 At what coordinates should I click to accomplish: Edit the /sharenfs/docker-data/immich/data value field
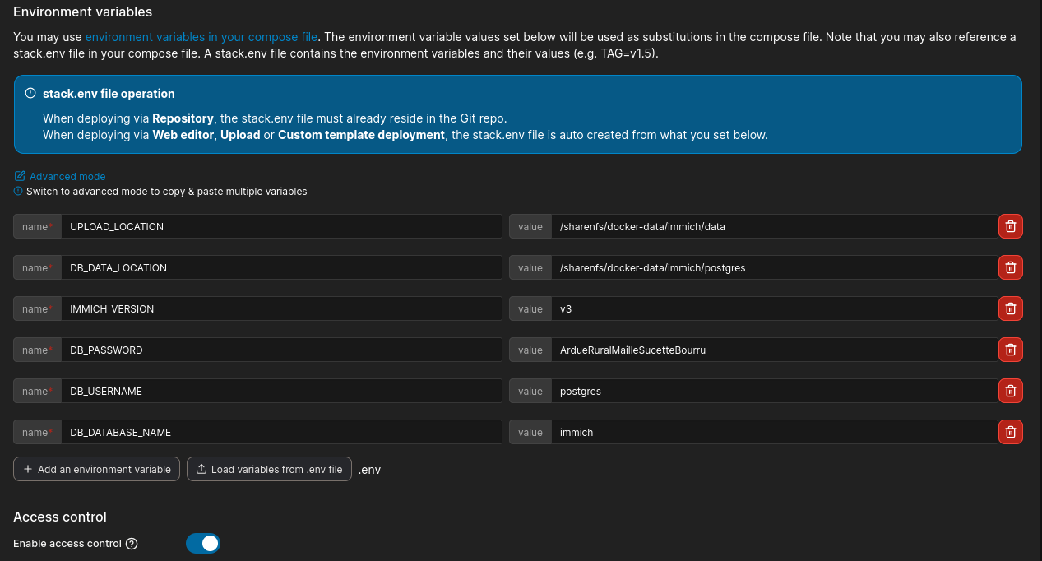[774, 226]
